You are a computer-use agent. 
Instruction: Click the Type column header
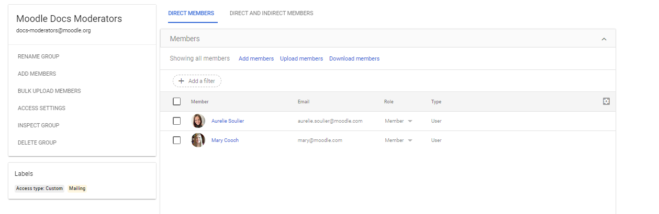(436, 102)
